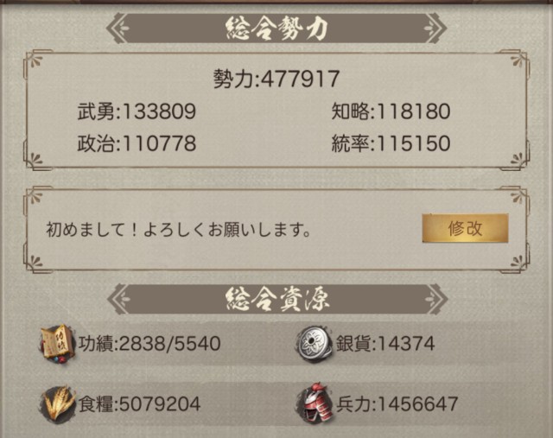Click the 知略:118180 stat

click(391, 111)
